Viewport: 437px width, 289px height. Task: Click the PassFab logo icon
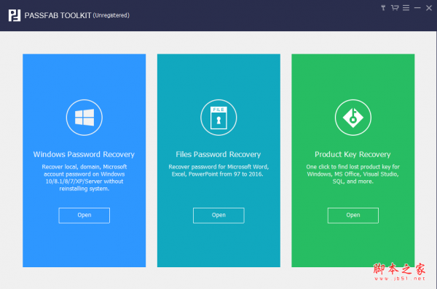pos(15,15)
